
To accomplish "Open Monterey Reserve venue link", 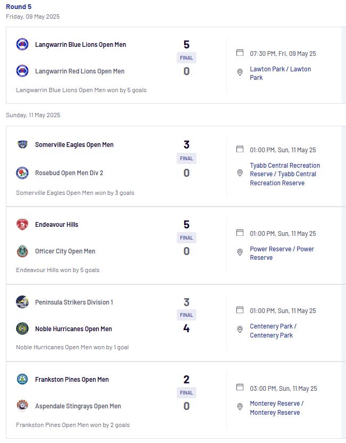I will click(276, 408).
